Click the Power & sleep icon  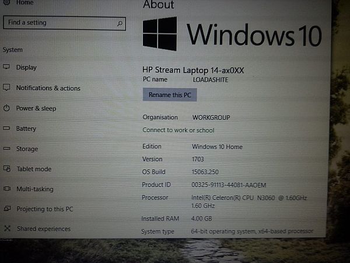click(x=6, y=108)
